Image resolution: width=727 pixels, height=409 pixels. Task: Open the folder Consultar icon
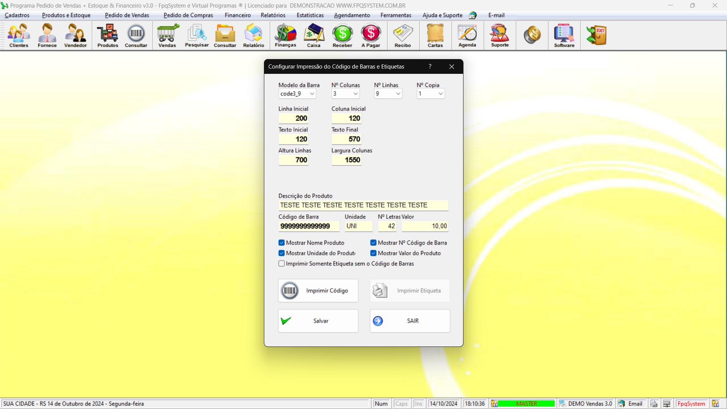[x=225, y=36]
